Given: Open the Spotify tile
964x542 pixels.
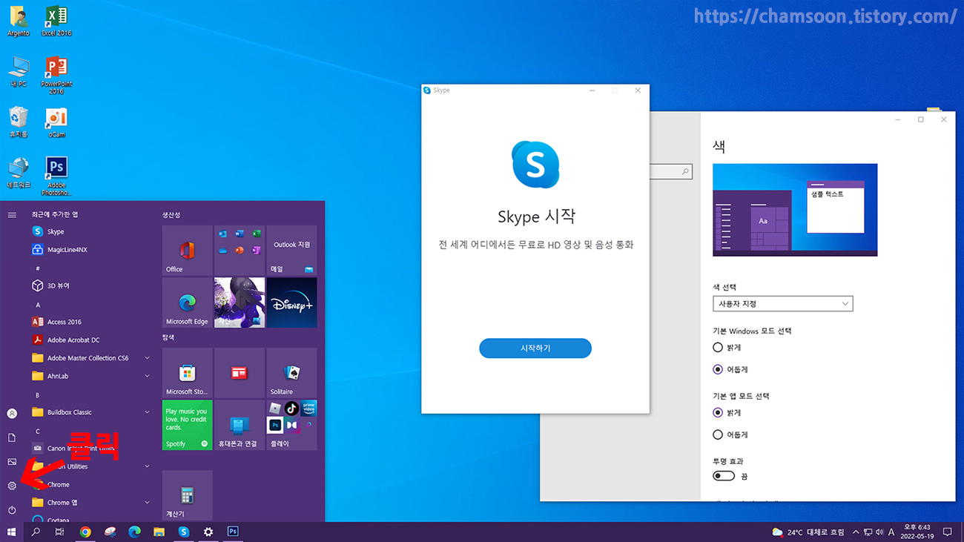Looking at the screenshot, I should (187, 425).
